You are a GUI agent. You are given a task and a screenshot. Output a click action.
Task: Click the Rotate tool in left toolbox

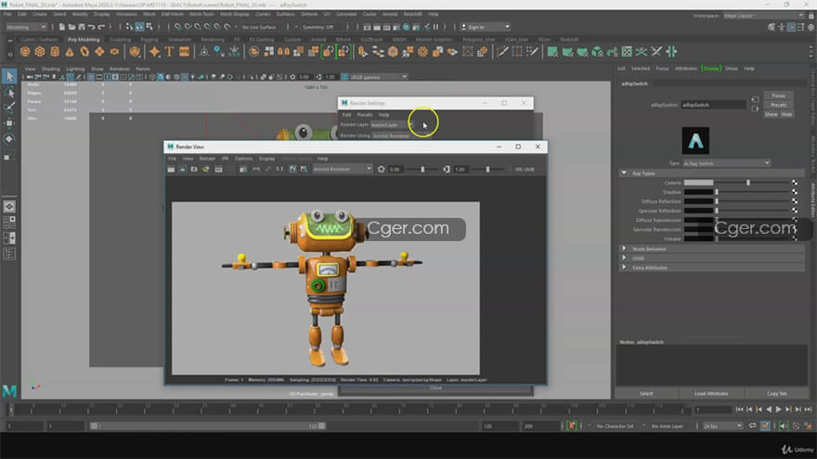9,139
